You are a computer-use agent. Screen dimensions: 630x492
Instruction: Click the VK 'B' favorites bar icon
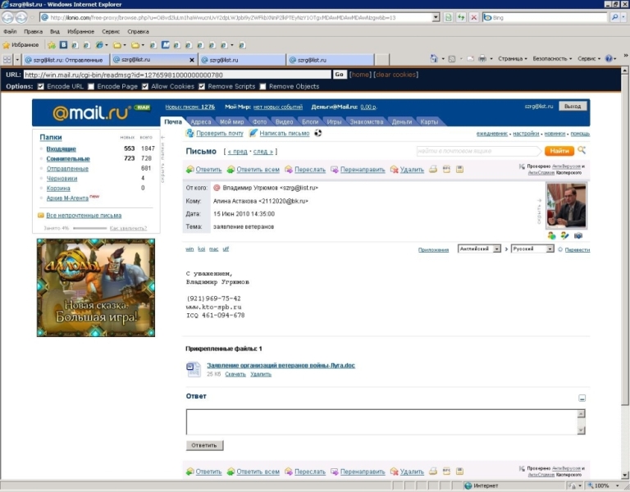click(63, 45)
